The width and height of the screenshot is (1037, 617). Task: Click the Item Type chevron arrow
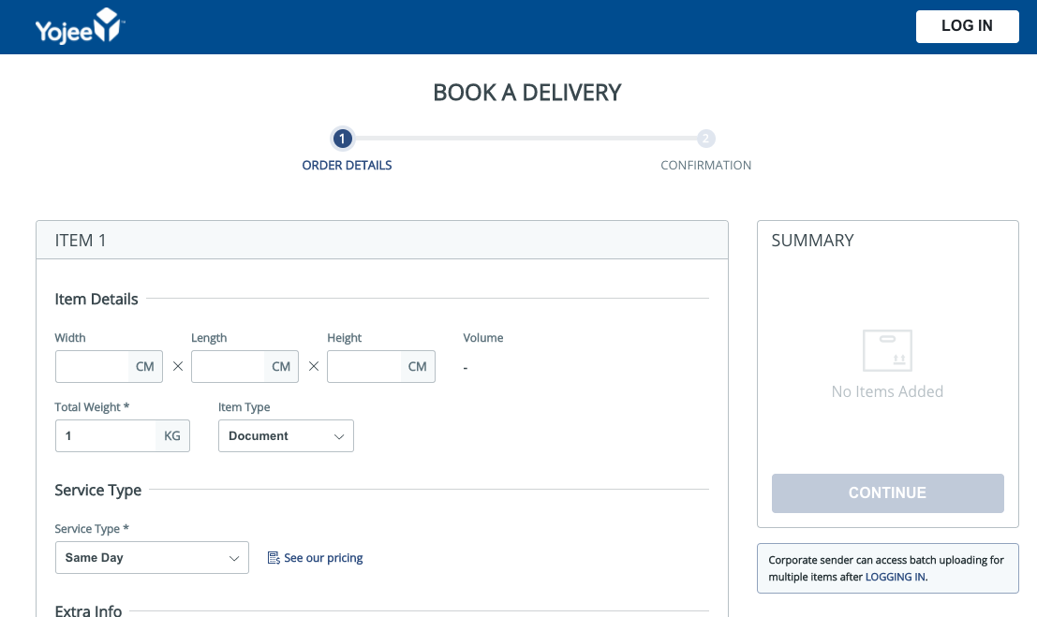click(339, 436)
